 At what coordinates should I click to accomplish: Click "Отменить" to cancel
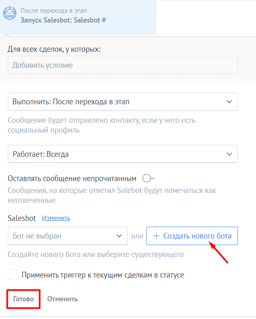tap(62, 299)
